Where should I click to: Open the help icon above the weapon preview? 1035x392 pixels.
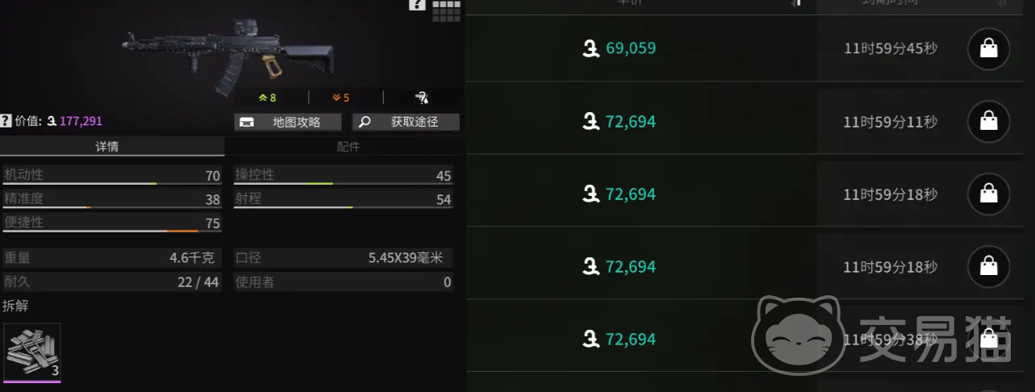[416, 5]
